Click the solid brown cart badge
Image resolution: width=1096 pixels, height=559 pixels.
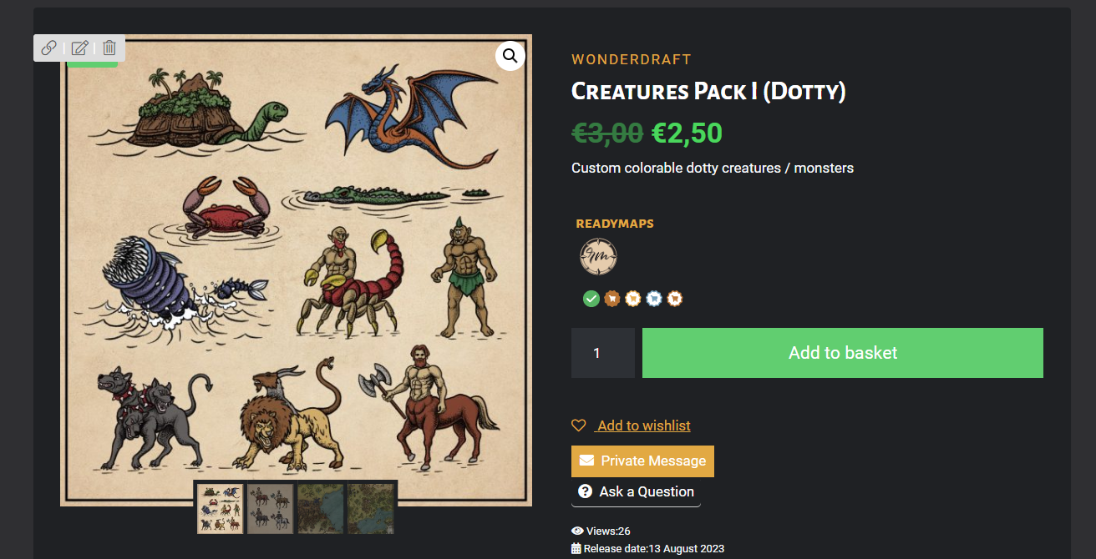(612, 299)
